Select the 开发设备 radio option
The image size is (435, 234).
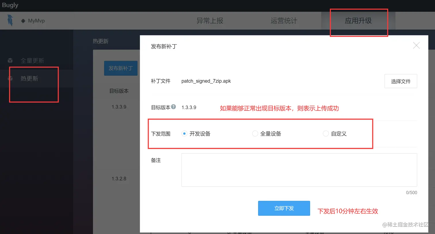[x=184, y=134]
